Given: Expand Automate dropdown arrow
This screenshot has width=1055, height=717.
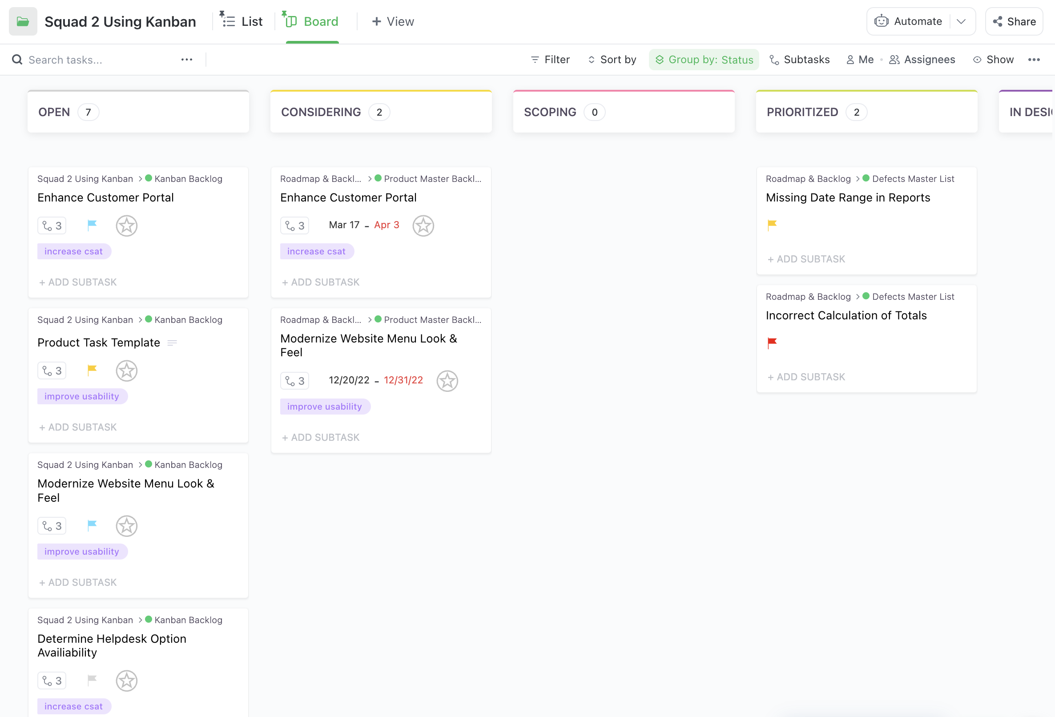Looking at the screenshot, I should [961, 21].
